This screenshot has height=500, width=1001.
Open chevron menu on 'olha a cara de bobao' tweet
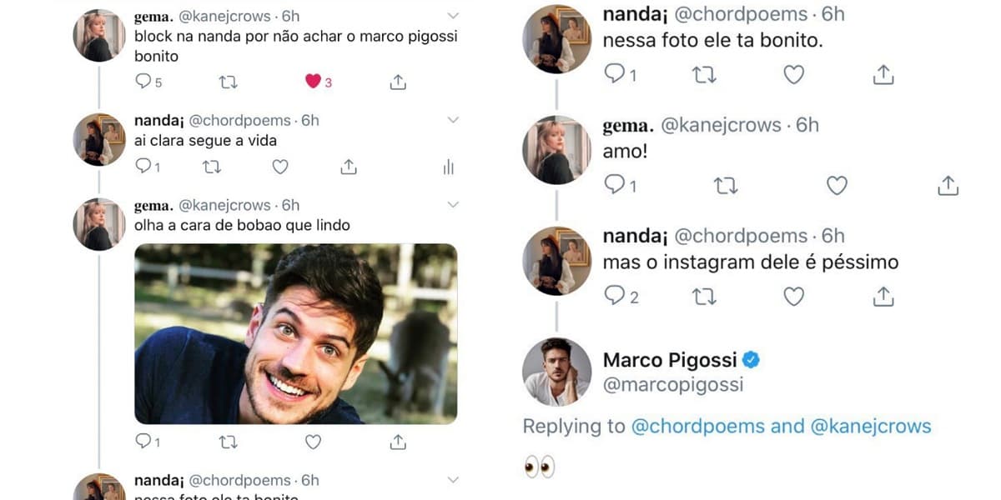[453, 204]
